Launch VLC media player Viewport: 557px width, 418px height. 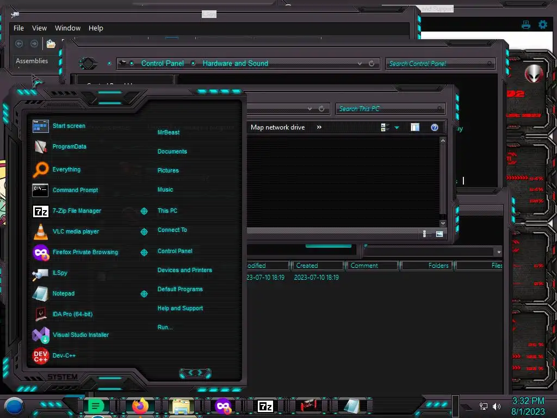pyautogui.click(x=66, y=231)
